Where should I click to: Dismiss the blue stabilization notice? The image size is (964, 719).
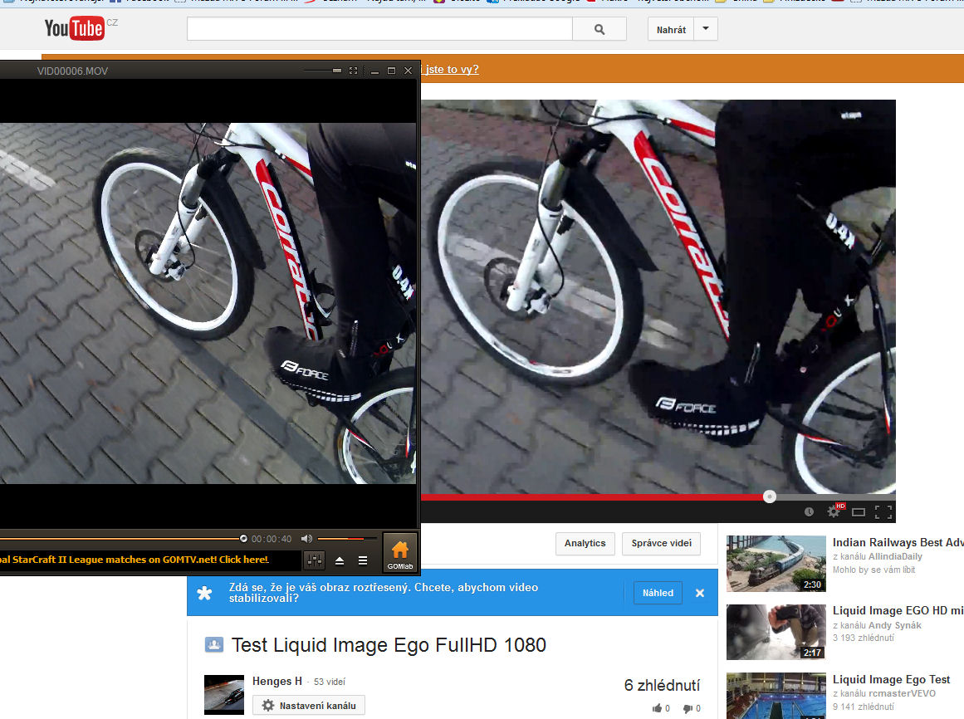(x=700, y=593)
